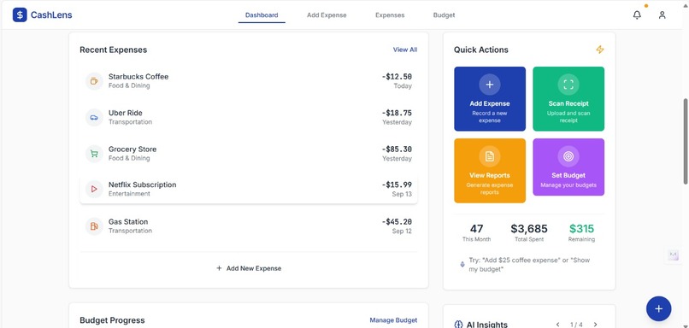This screenshot has width=689, height=328.
Task: Click the Grocery Store cart icon
Action: 94,154
